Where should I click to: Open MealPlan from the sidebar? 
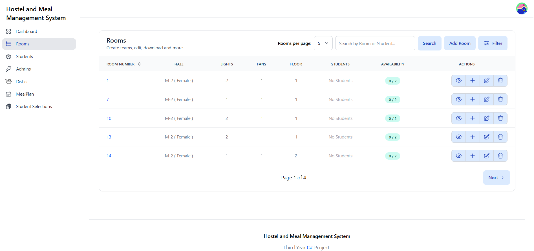click(25, 94)
